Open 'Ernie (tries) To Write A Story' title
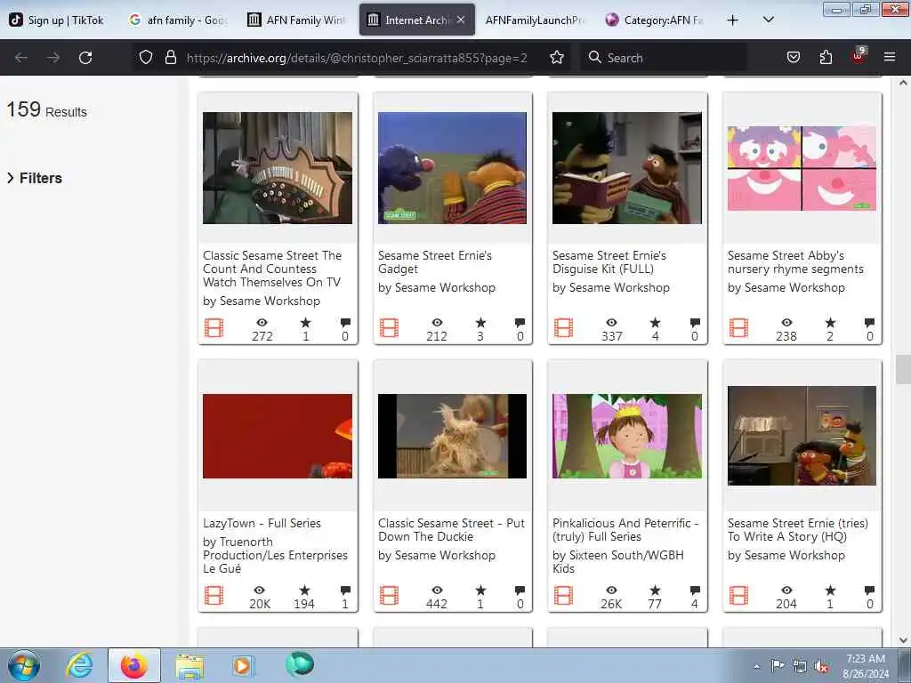 tap(798, 530)
